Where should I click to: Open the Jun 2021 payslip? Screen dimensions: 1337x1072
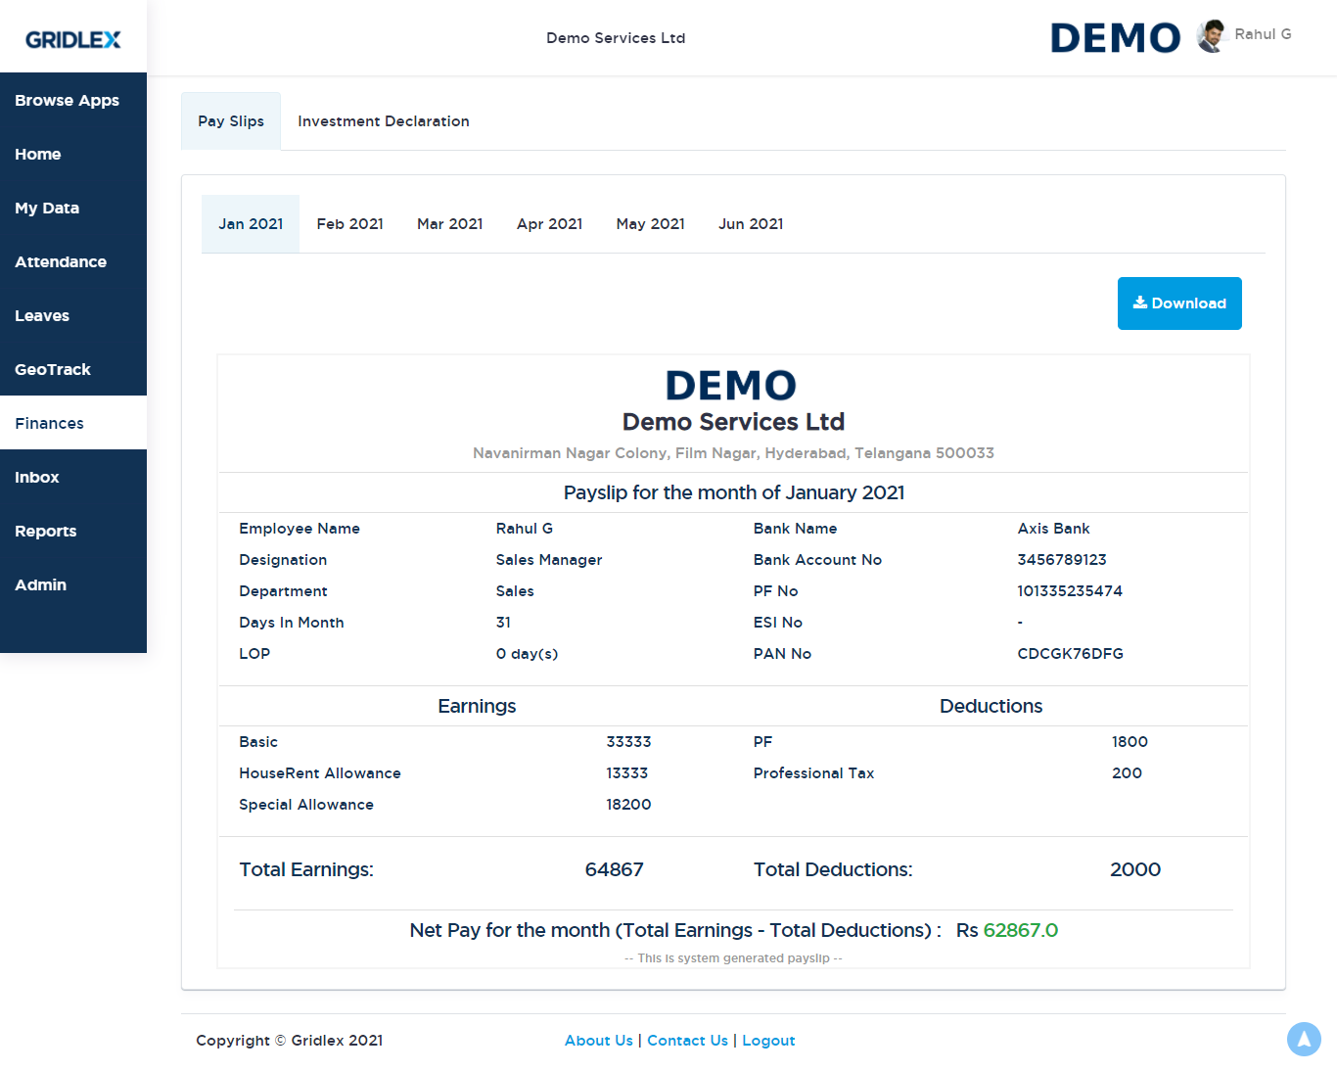[x=751, y=223]
